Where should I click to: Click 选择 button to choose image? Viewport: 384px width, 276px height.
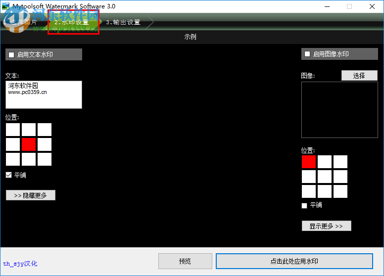(x=359, y=76)
